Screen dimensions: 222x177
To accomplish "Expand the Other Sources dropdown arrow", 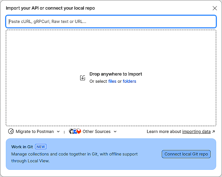I will pyautogui.click(x=115, y=132).
